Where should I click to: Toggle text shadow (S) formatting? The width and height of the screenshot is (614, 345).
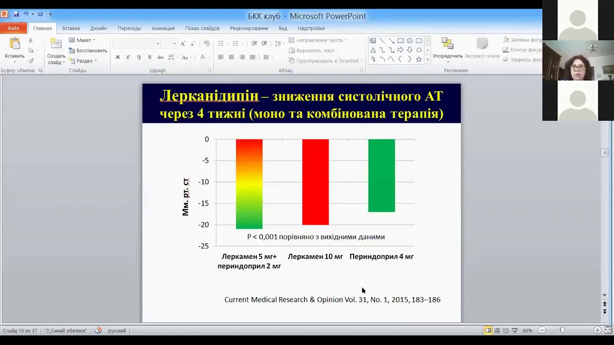pos(150,57)
